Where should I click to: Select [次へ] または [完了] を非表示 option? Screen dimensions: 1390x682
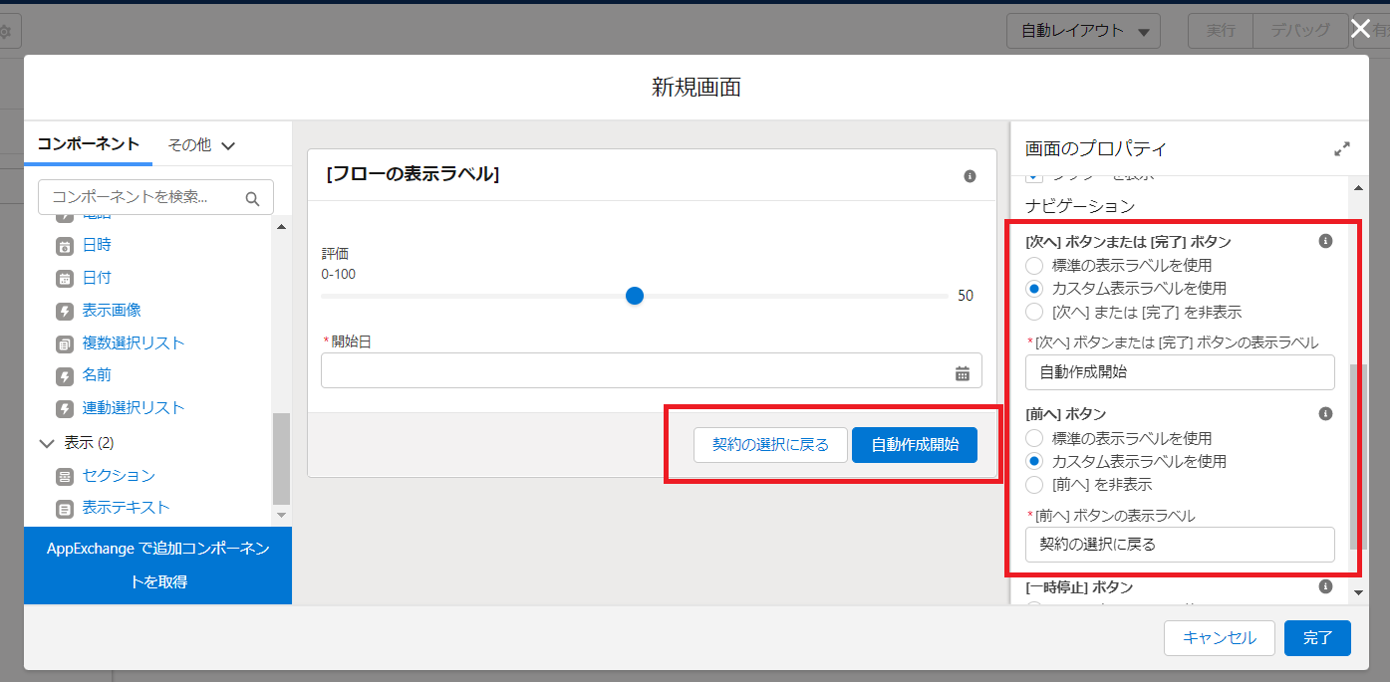[x=1034, y=312]
